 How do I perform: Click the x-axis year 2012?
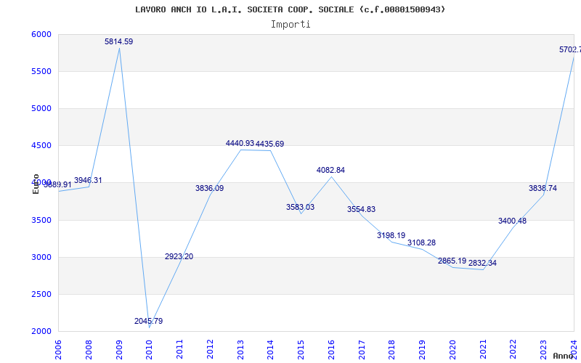pos(210,350)
